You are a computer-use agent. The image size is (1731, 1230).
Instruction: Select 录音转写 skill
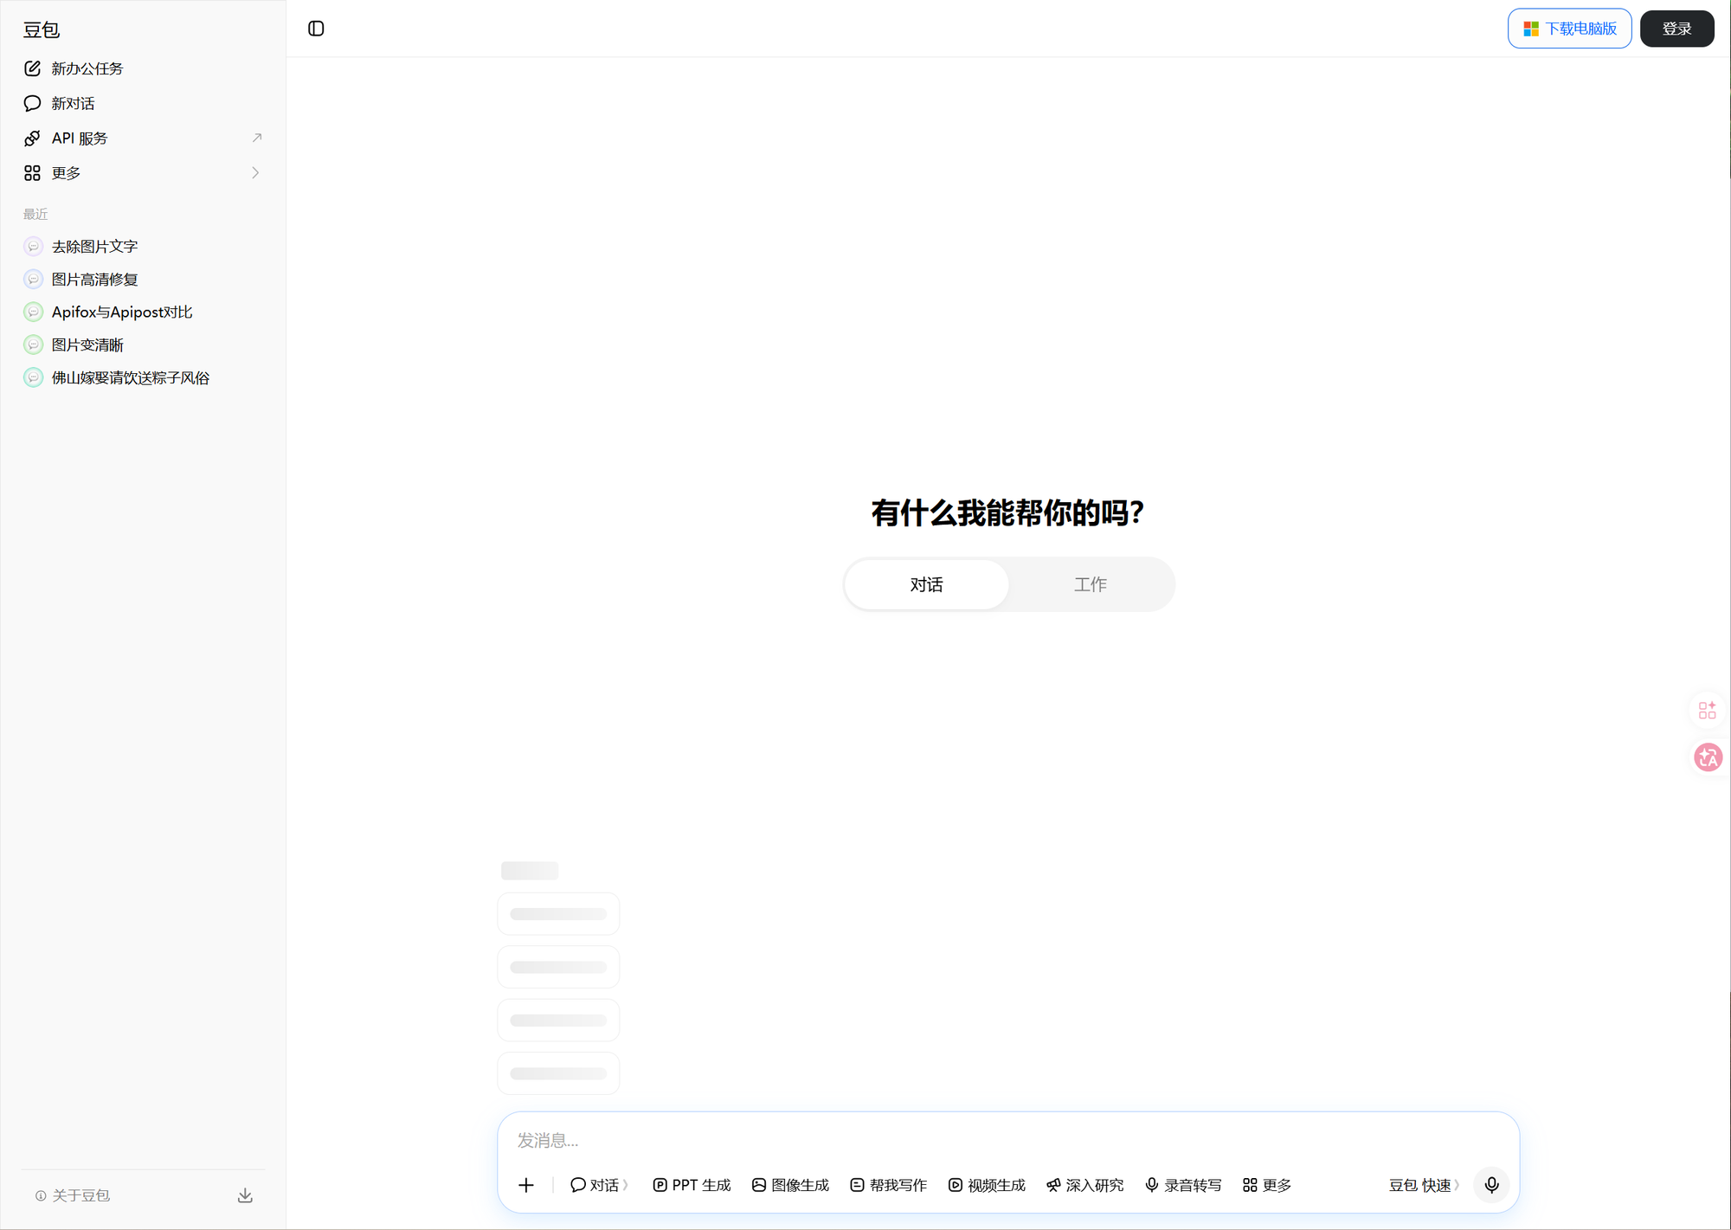1183,1185
